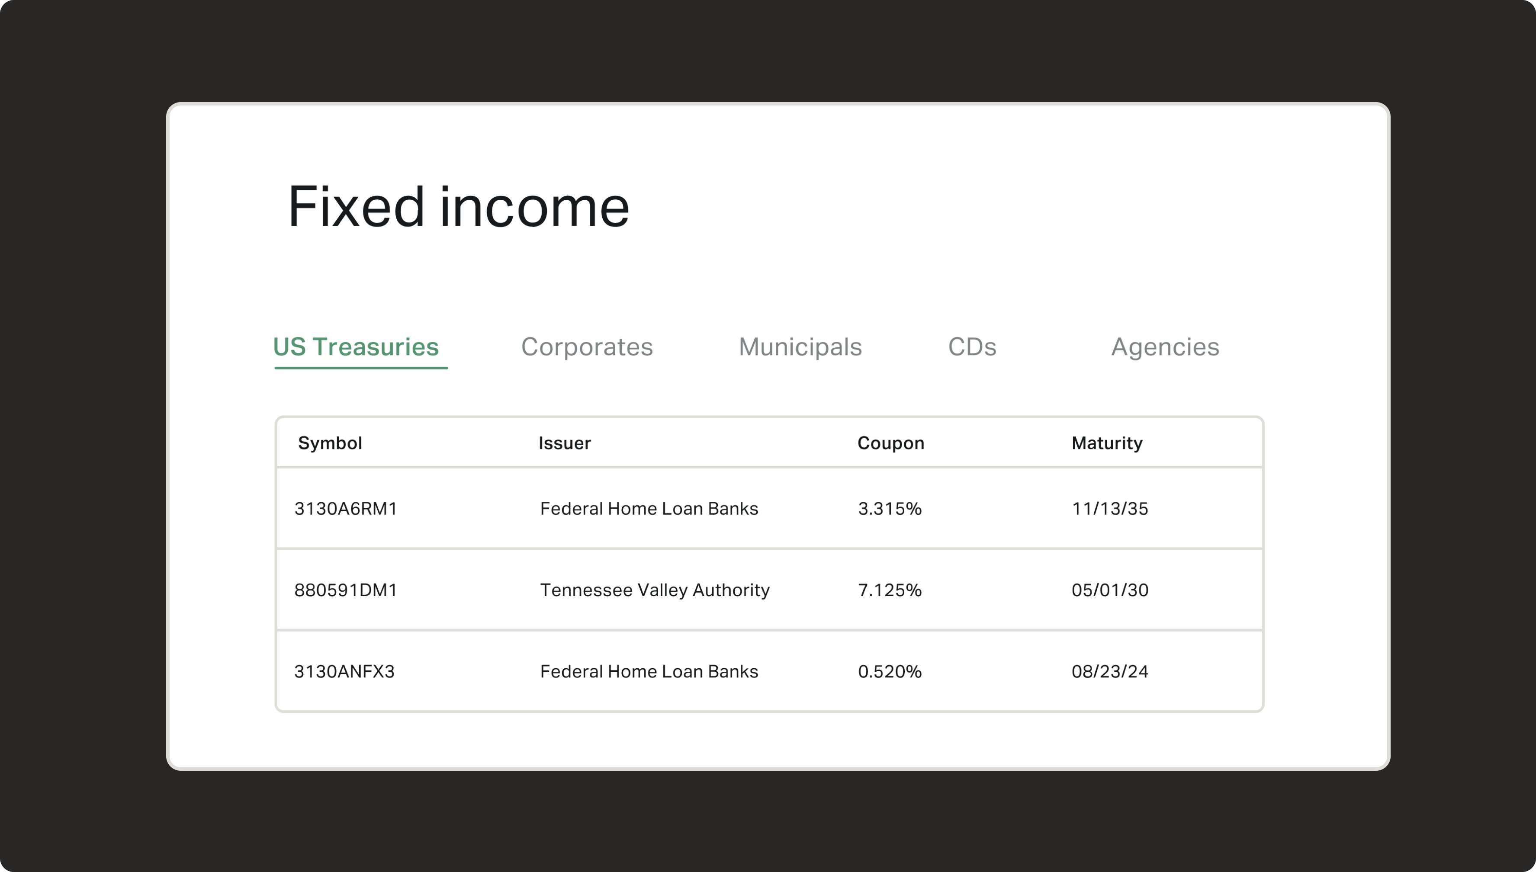This screenshot has width=1536, height=872.
Task: Click Tennessee Valley Authority issuer
Action: pos(655,590)
